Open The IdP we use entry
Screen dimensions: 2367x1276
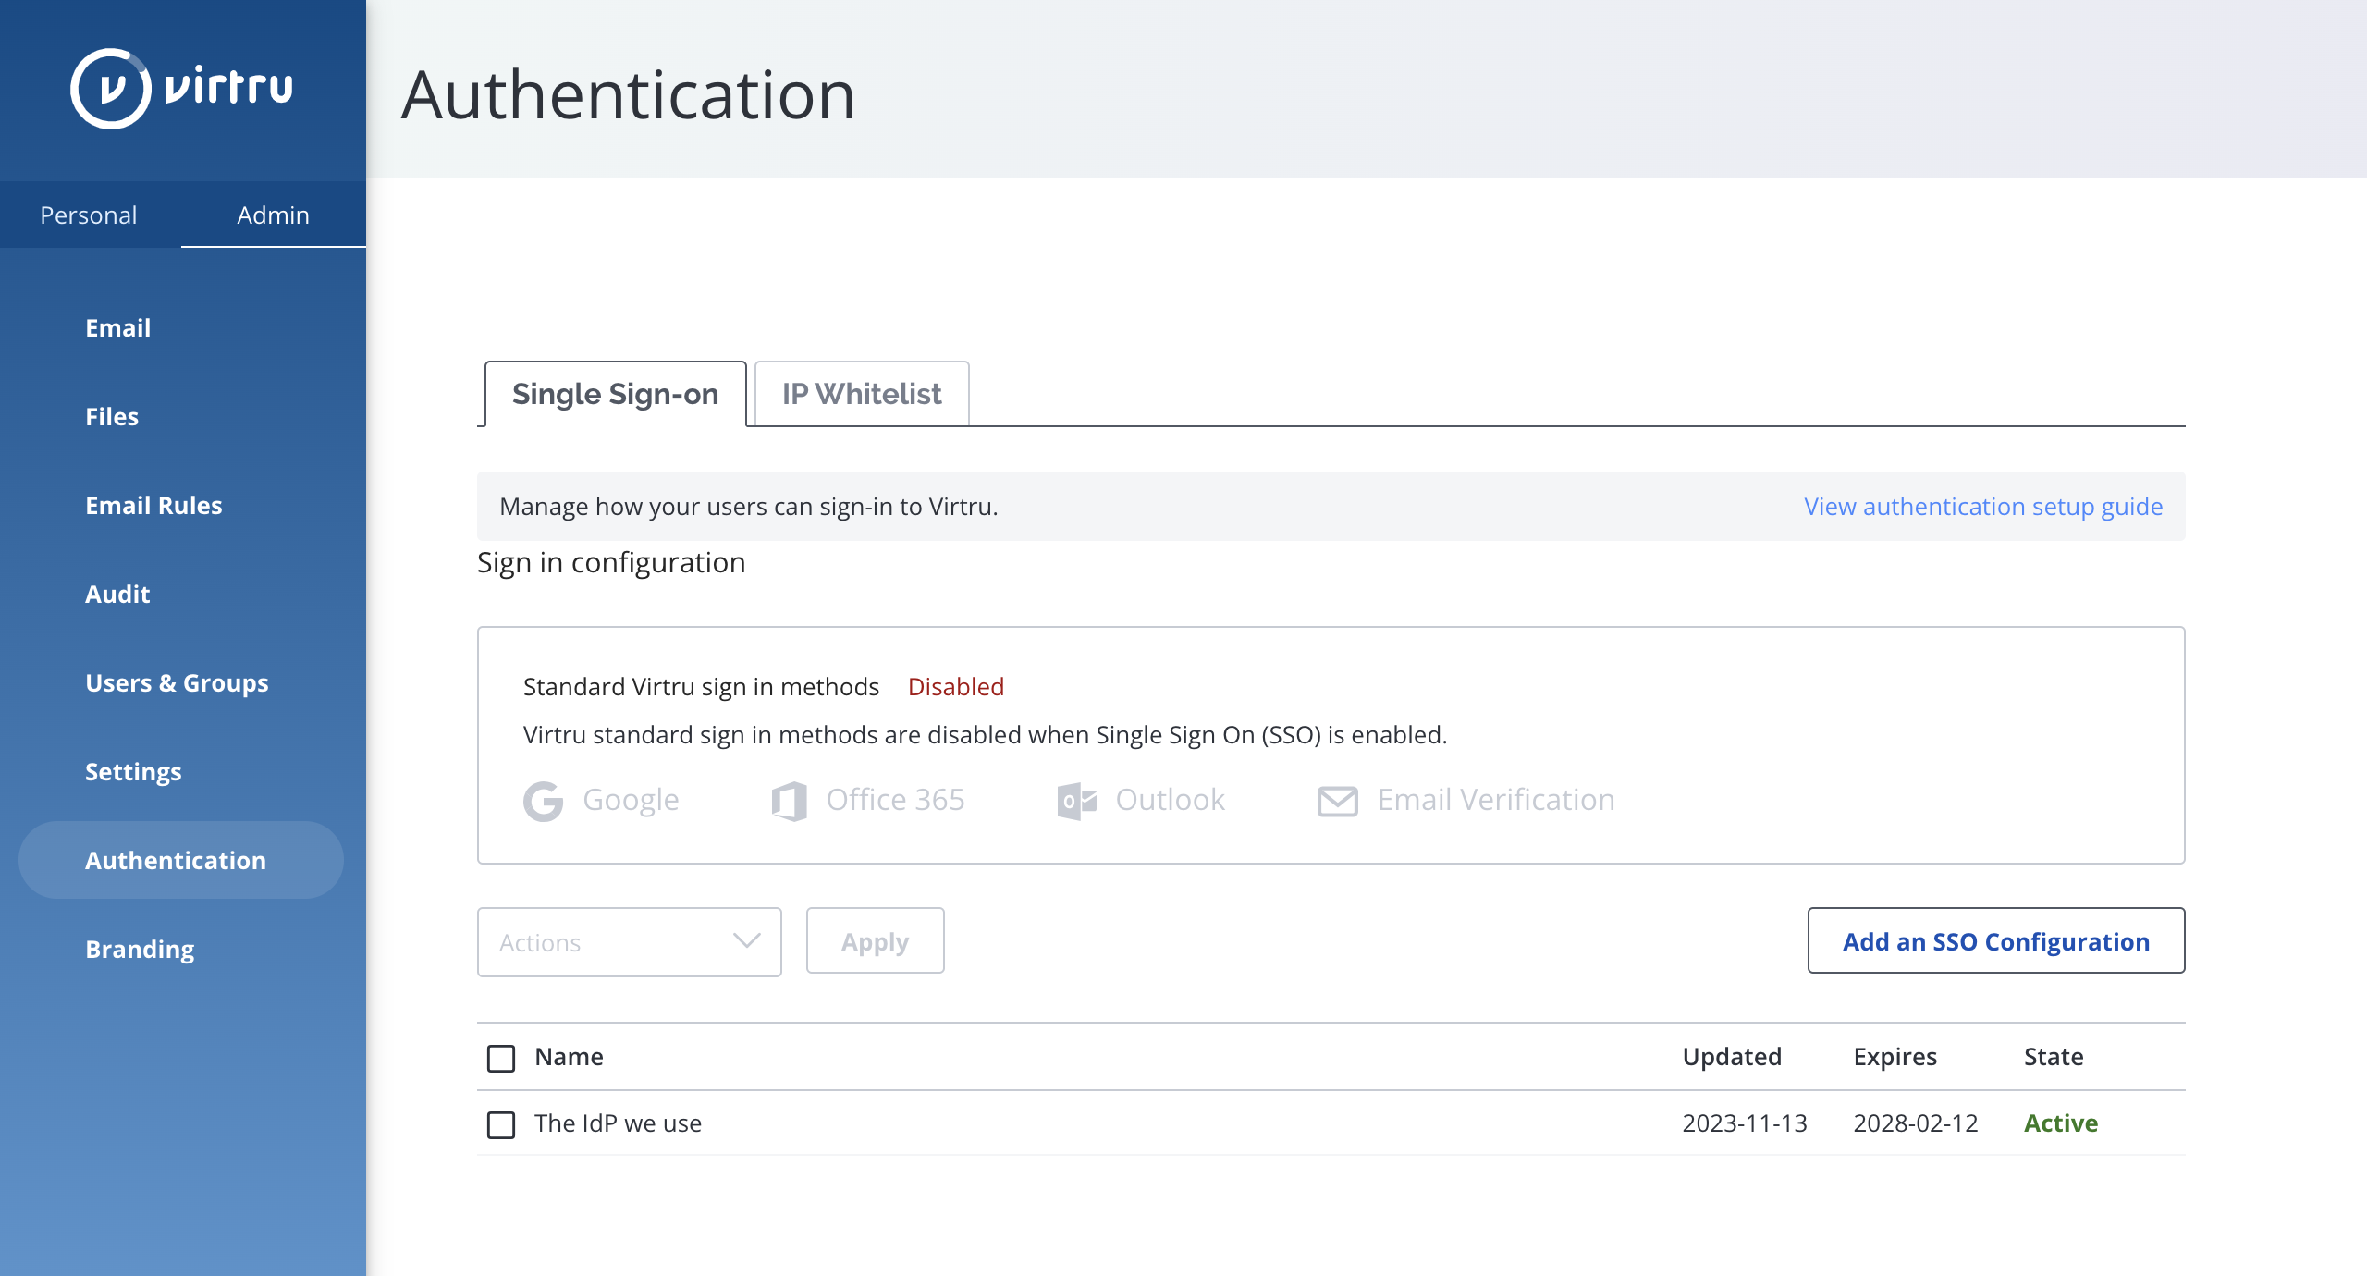point(618,1123)
